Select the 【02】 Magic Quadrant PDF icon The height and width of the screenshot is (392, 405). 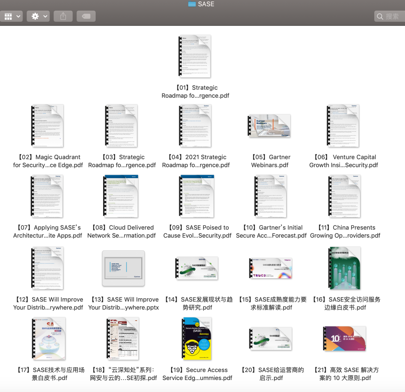tap(48, 126)
